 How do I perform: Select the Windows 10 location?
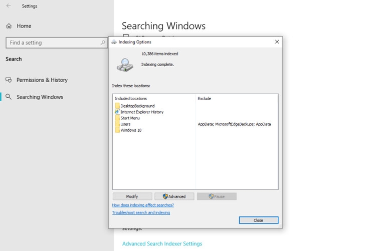(131, 130)
